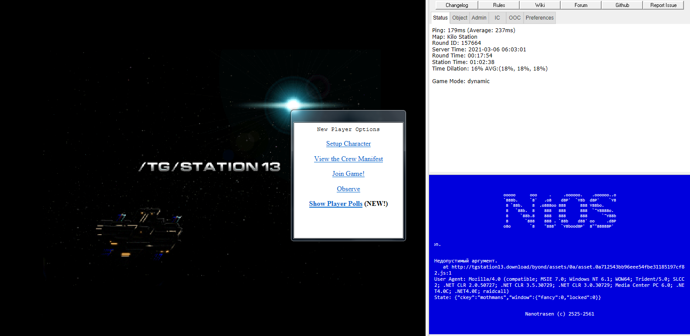Open Show Player Polls link

(x=336, y=204)
